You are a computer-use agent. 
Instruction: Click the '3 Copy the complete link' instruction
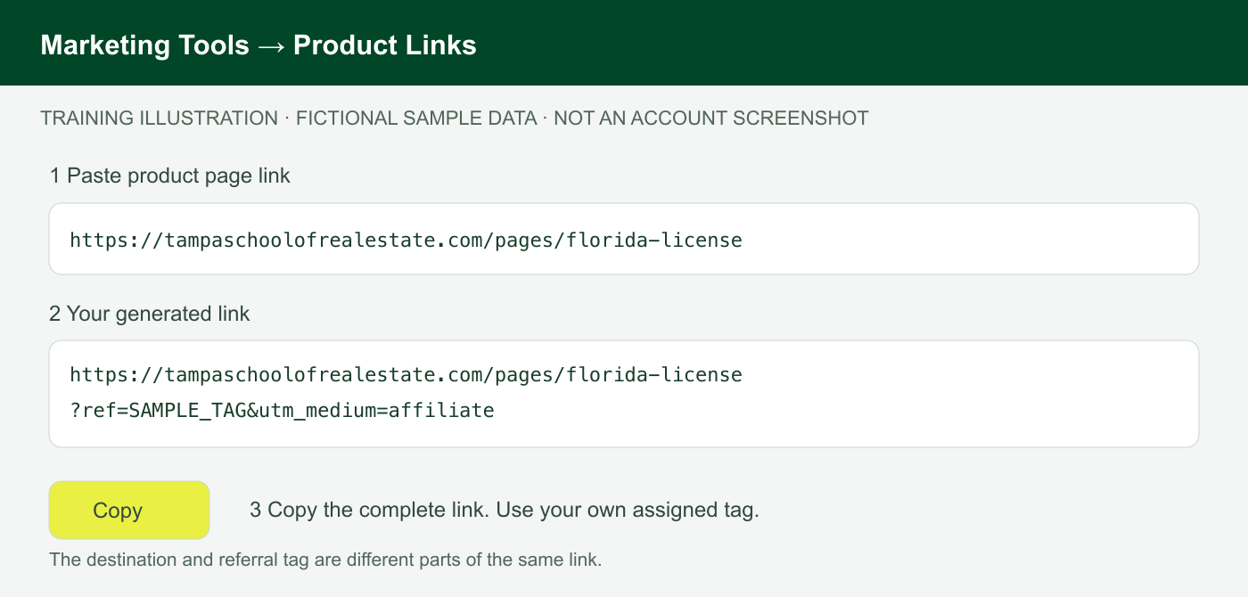point(505,511)
